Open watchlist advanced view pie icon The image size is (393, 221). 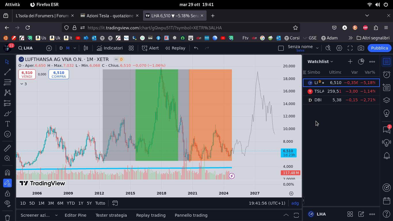(x=361, y=62)
